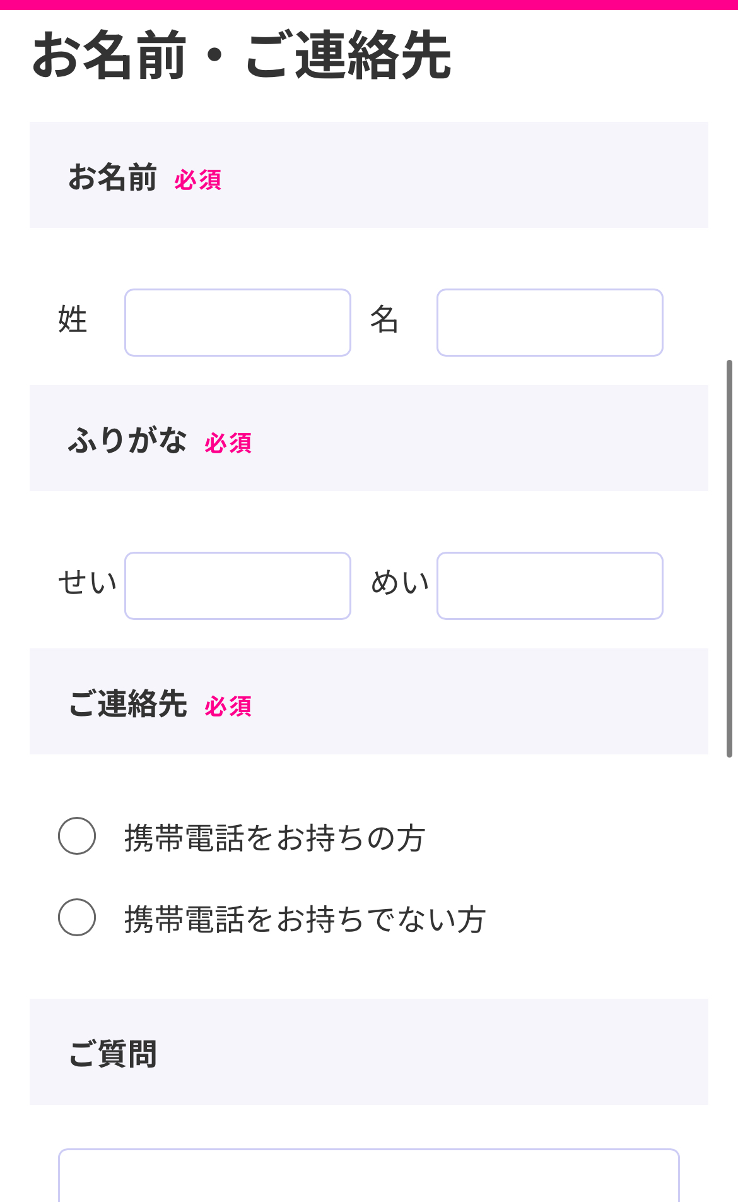The image size is (738, 1202).
Task: Focus the めい furigana input field
Action: point(549,586)
